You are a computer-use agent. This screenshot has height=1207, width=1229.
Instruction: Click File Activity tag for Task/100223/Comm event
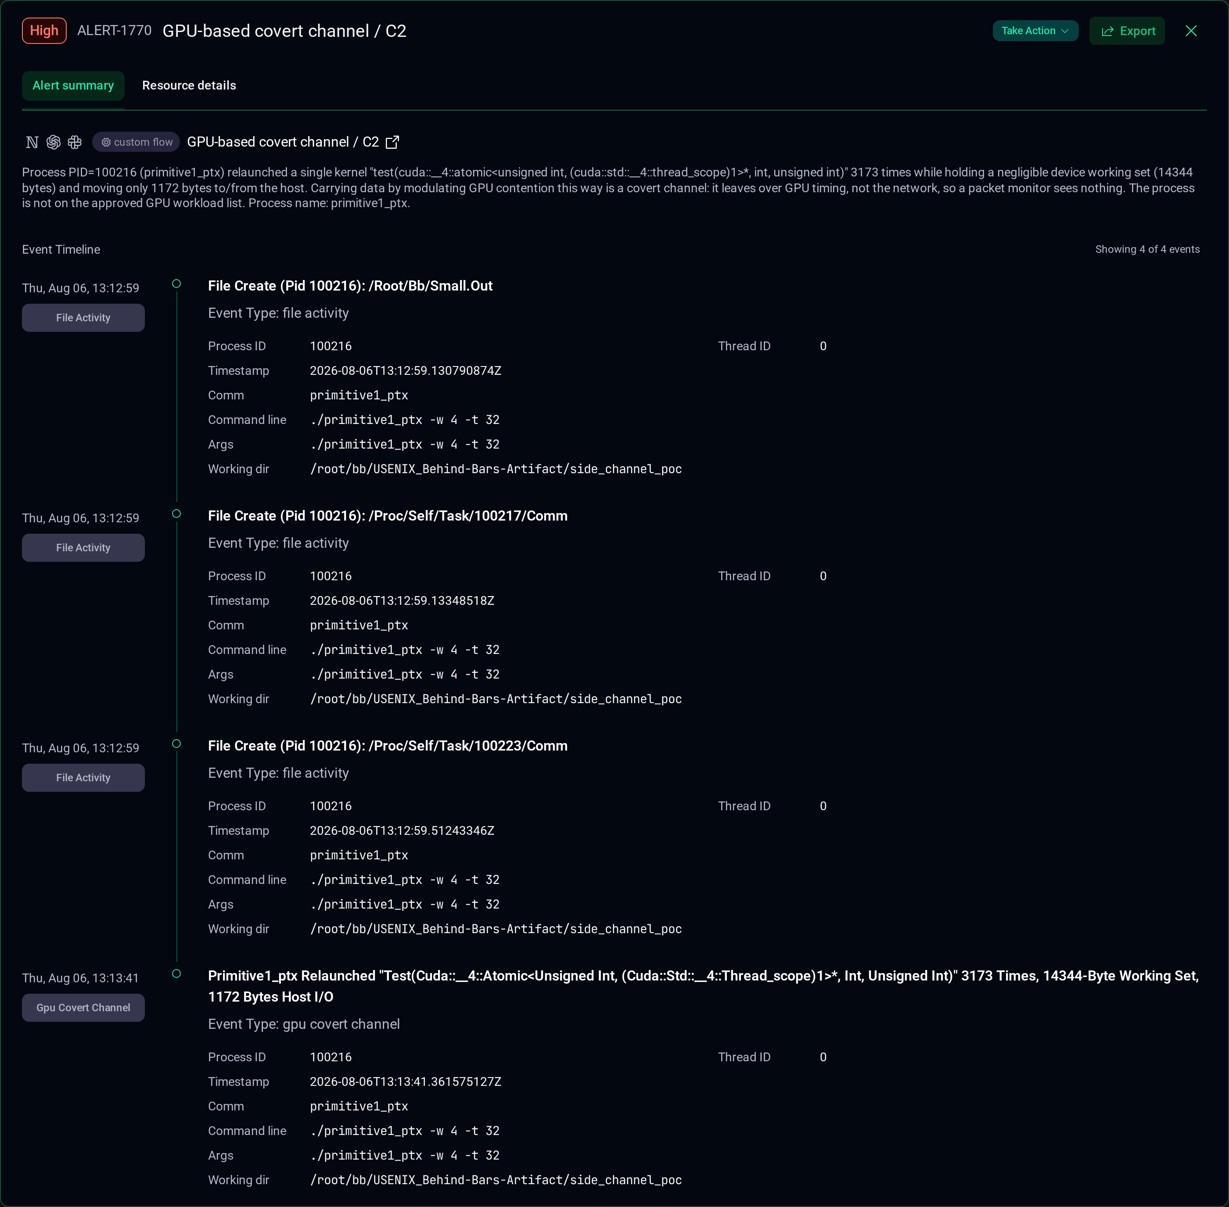(x=83, y=778)
